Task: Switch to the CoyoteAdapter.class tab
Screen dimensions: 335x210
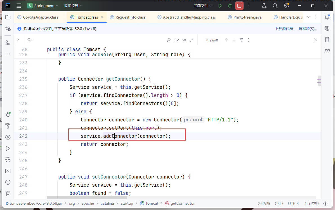Action: tap(41, 17)
